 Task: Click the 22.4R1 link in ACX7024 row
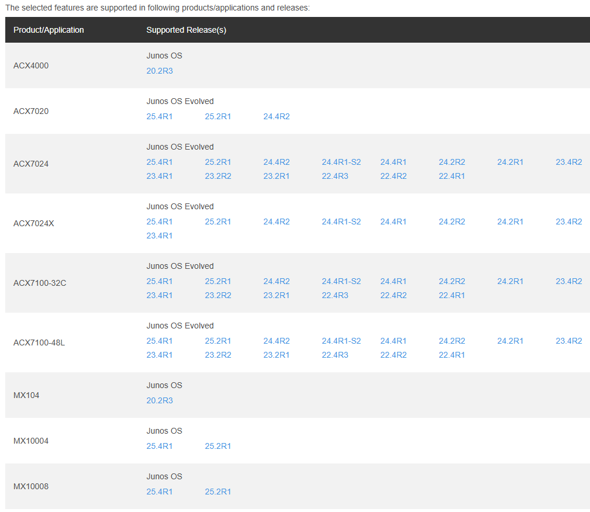coord(451,176)
